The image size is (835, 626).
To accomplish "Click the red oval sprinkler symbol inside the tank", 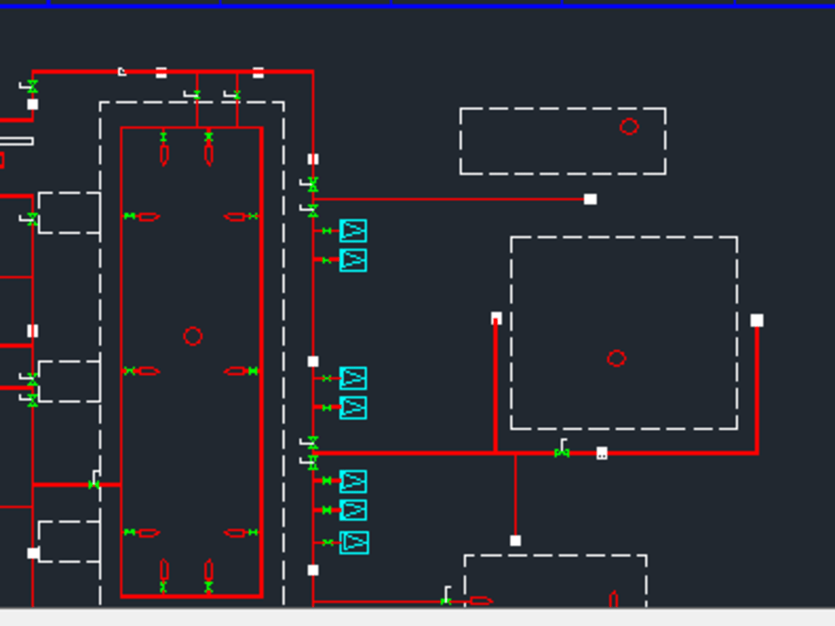I will (x=150, y=215).
